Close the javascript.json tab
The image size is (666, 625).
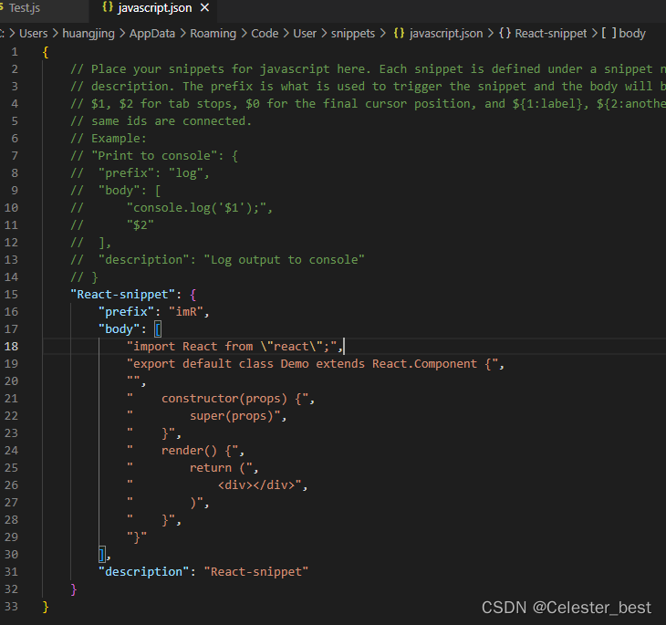point(204,8)
